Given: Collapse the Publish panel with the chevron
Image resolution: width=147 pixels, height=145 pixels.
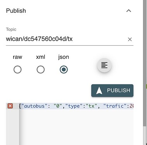Looking at the screenshot, I should pyautogui.click(x=128, y=11).
